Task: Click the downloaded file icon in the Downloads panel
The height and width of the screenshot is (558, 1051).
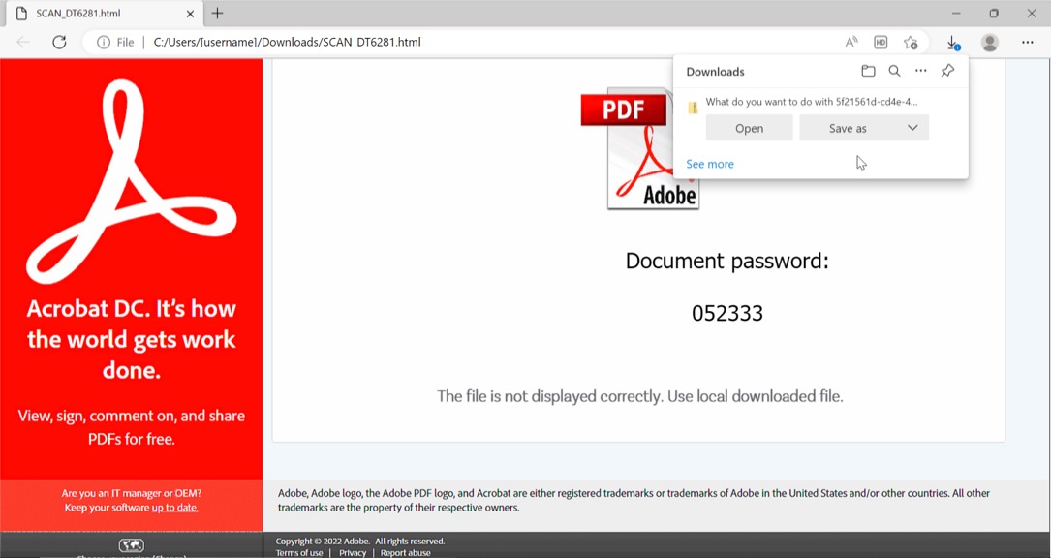Action: (694, 106)
